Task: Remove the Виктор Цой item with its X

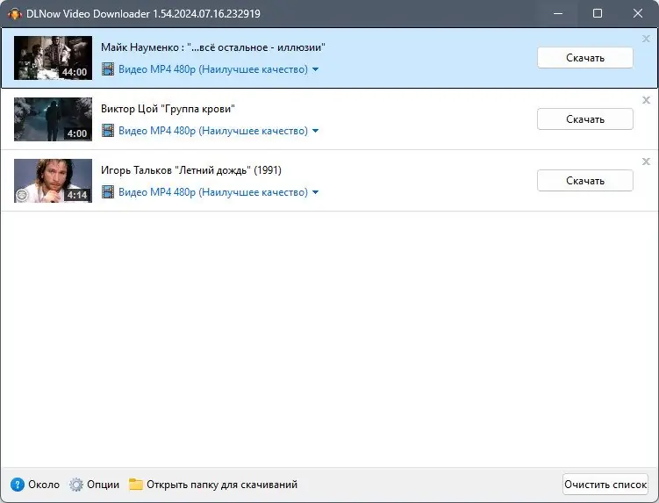Action: 646,100
